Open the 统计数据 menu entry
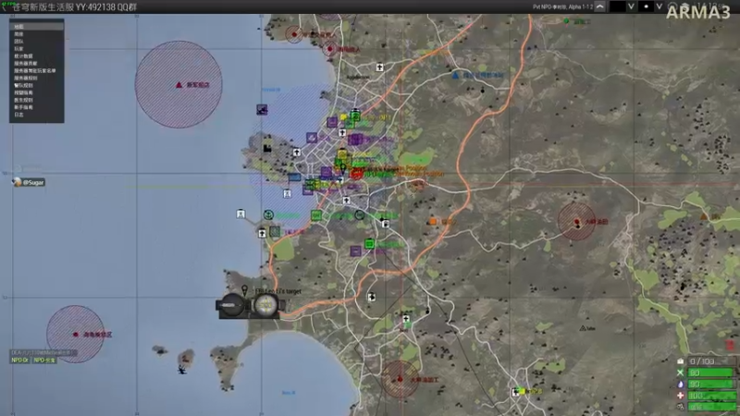740x416 pixels. tap(36, 55)
